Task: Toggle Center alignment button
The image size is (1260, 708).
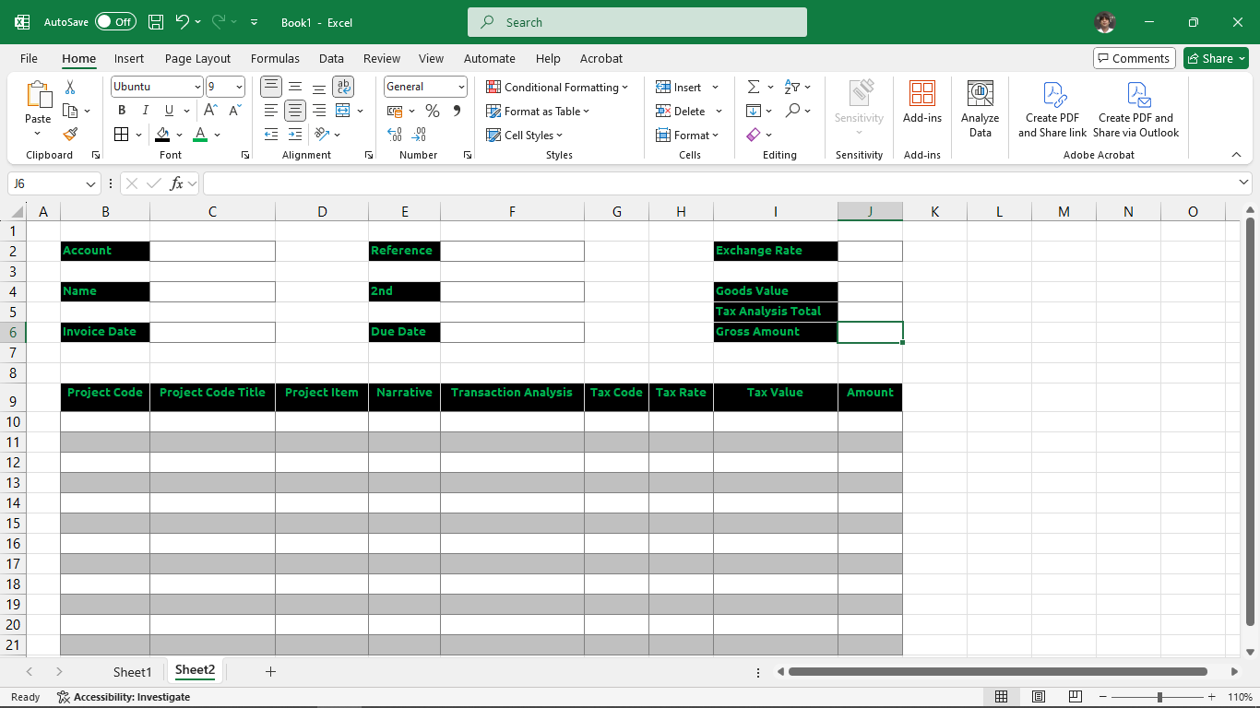Action: tap(295, 111)
